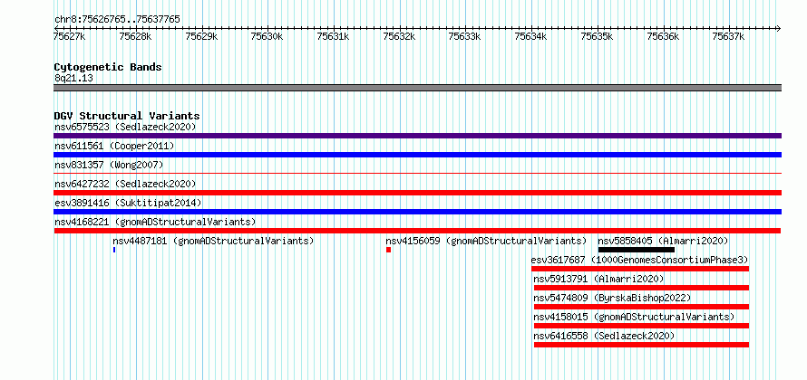This screenshot has width=807, height=380.
Task: Click the red nsv6416558 variant bar
Action: tap(641, 345)
